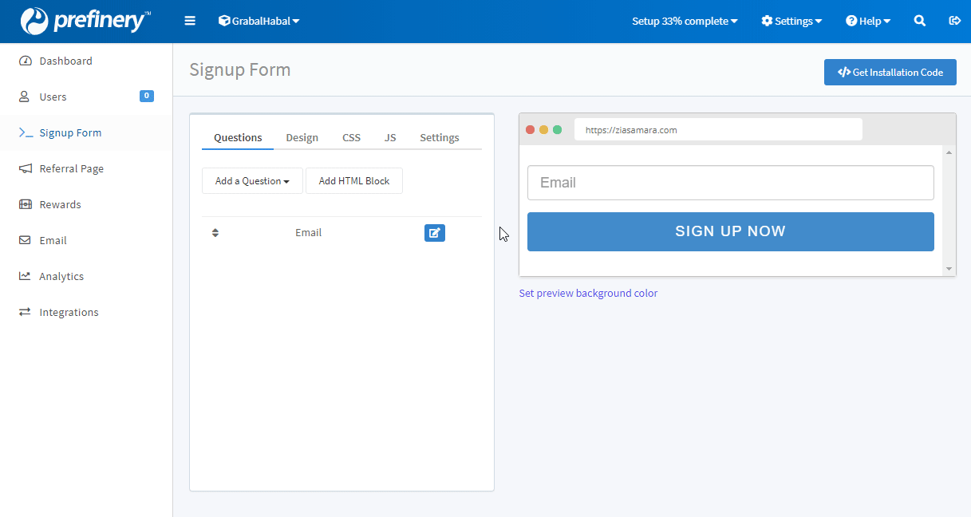Click the Set preview background color link
Viewport: 971px width, 517px height.
588,293
